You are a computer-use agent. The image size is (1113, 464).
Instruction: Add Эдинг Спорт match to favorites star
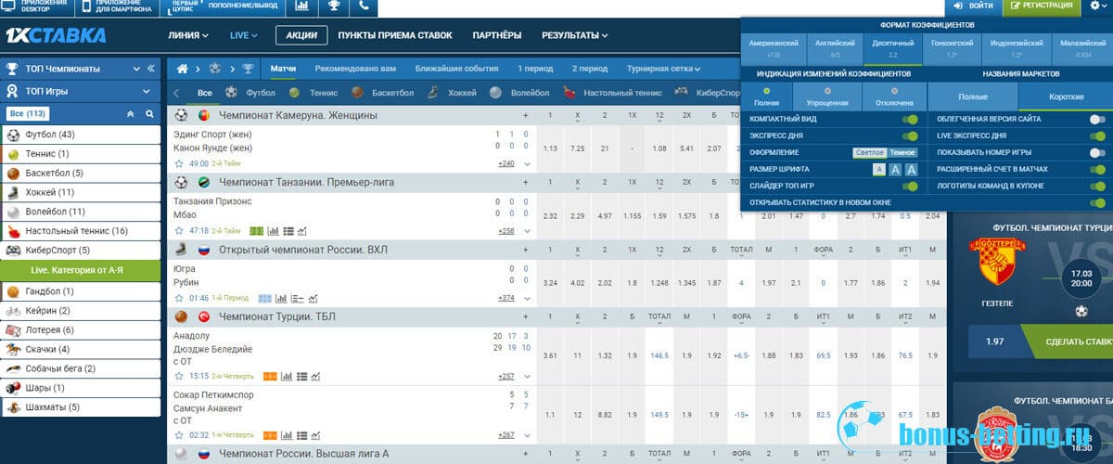[179, 163]
